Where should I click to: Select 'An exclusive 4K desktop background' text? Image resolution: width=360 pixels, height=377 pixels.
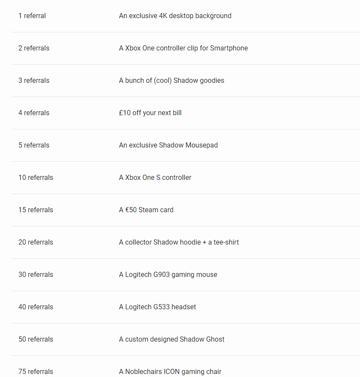pyautogui.click(x=175, y=16)
